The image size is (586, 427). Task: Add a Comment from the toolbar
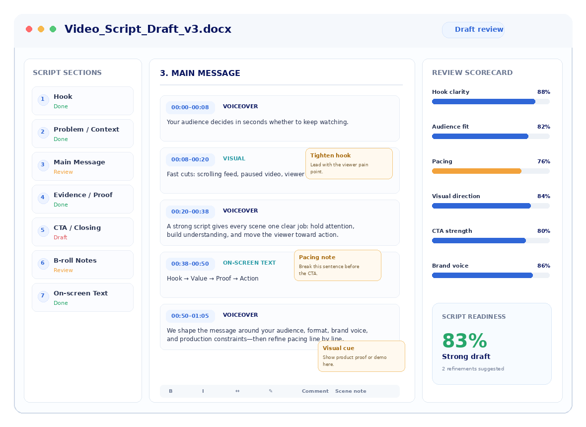(315, 391)
